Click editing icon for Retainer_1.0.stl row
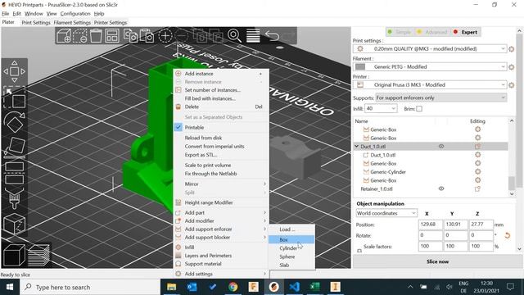 (478, 188)
